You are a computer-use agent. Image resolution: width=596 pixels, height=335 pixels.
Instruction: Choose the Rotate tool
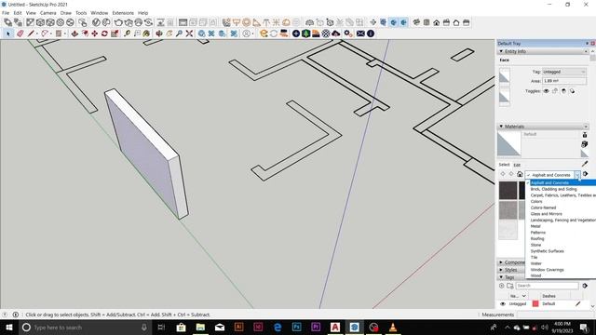pos(104,33)
